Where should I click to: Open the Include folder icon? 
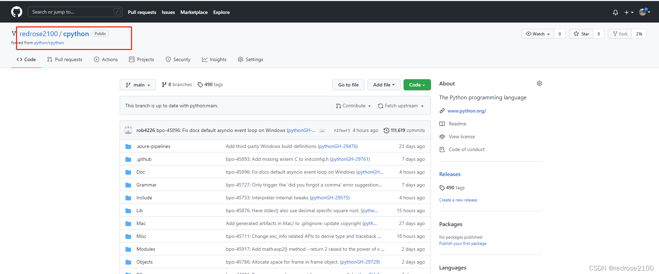tap(128, 198)
